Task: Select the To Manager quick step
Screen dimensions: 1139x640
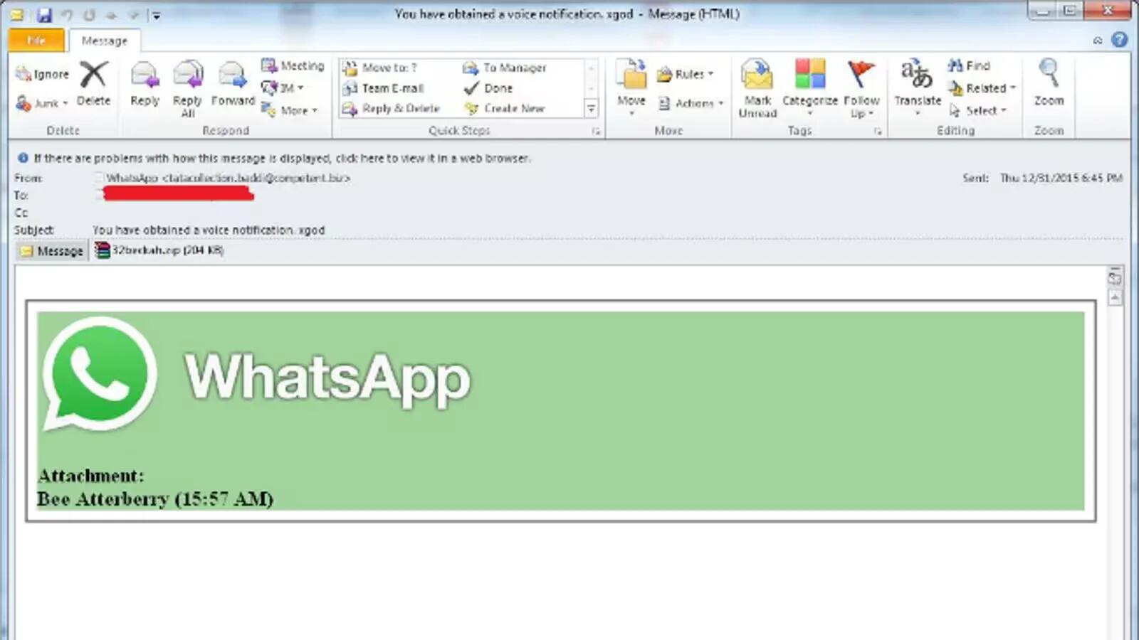Action: coord(505,68)
